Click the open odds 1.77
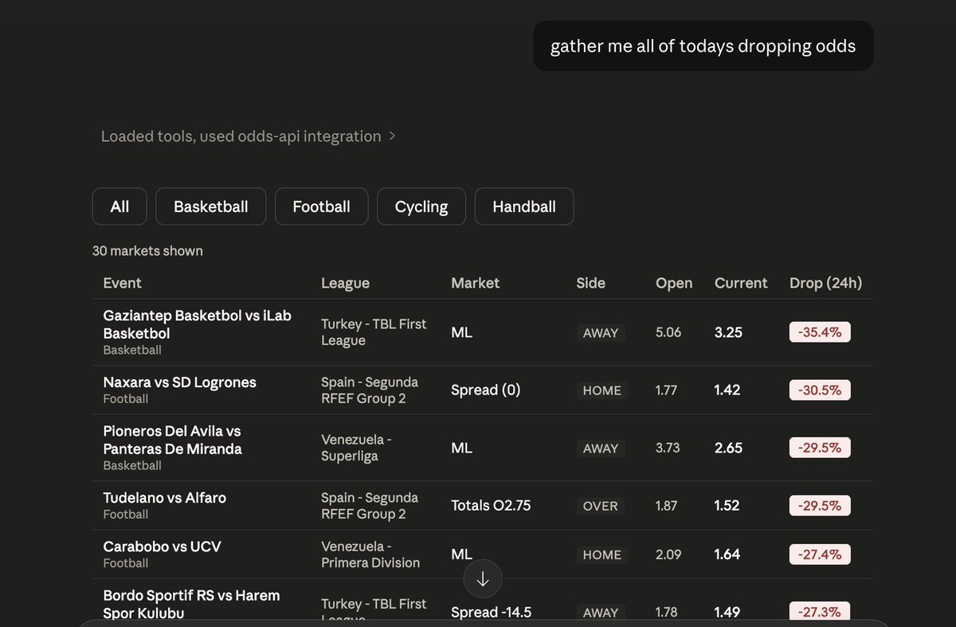956x627 pixels. [x=668, y=390]
